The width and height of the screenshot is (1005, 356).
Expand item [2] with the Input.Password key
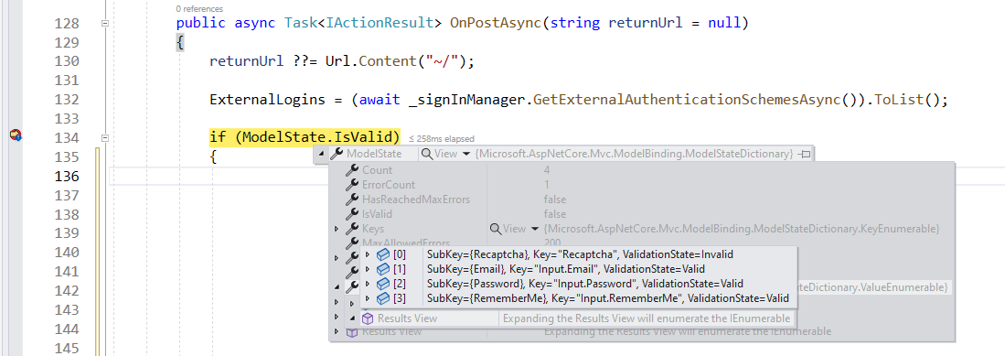[368, 284]
